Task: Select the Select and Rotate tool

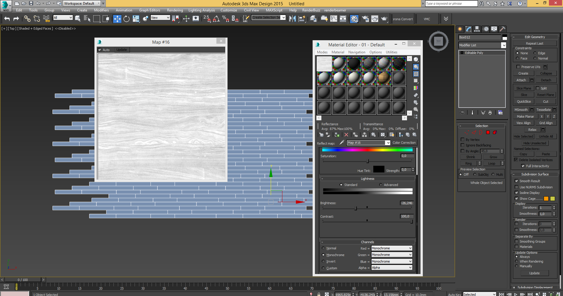Action: pos(127,19)
